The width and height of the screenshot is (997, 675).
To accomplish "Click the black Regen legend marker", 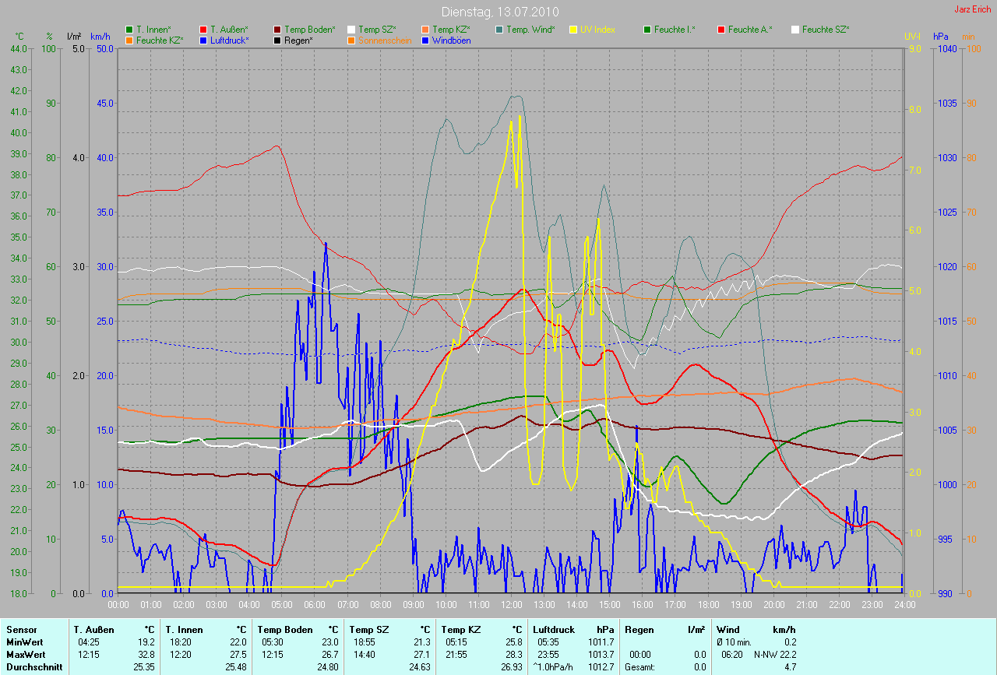I will click(278, 40).
